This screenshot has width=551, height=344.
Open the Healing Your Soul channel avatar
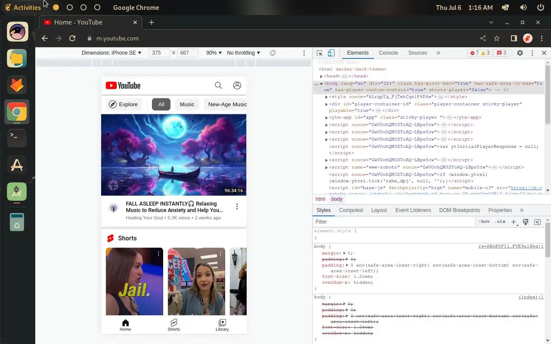(x=113, y=209)
